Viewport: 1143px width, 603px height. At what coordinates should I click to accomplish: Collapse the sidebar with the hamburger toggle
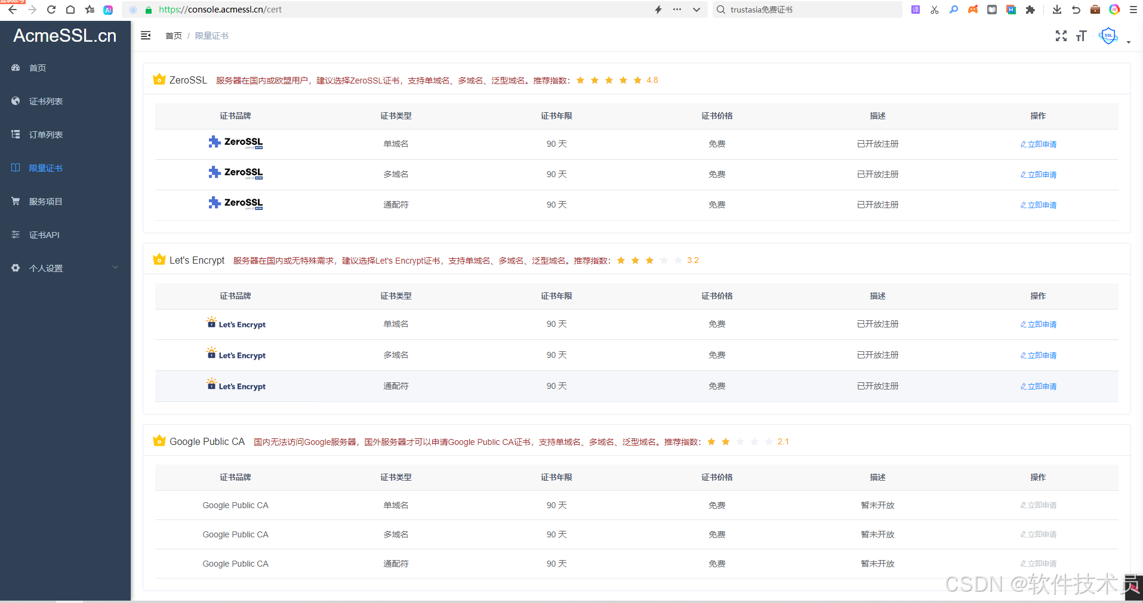tap(146, 35)
